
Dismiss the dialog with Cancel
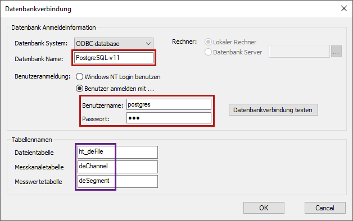pos(325,208)
